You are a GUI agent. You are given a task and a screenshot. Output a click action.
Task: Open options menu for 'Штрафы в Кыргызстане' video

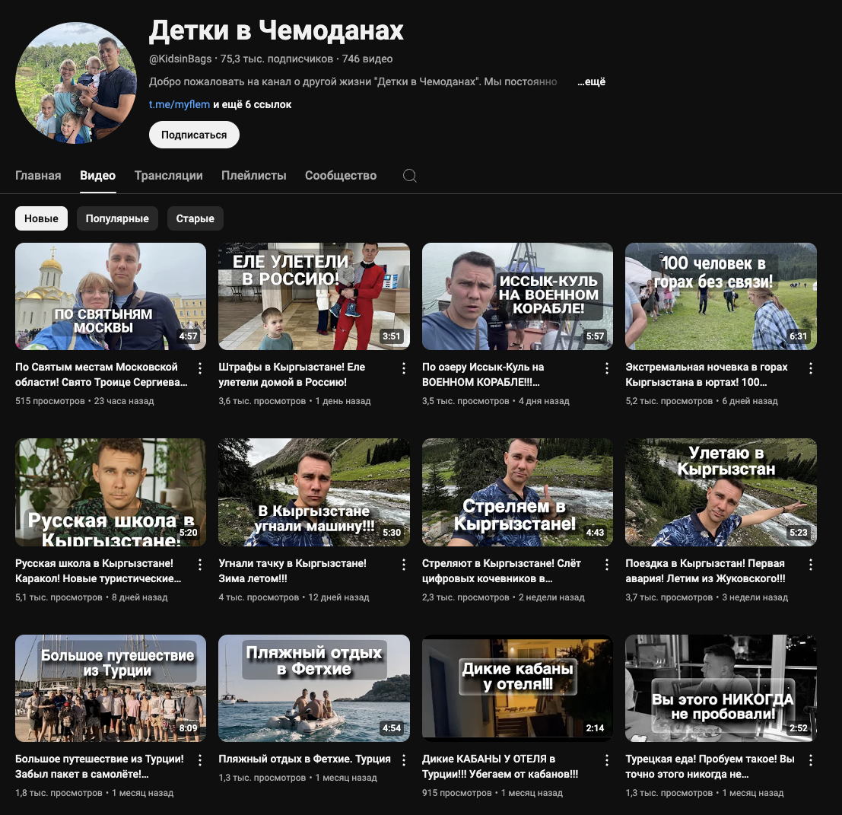coord(404,368)
